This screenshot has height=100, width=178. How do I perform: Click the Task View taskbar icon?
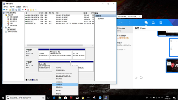(48, 98)
